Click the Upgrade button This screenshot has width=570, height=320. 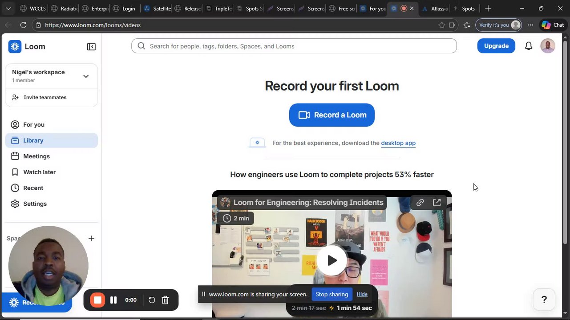click(496, 46)
